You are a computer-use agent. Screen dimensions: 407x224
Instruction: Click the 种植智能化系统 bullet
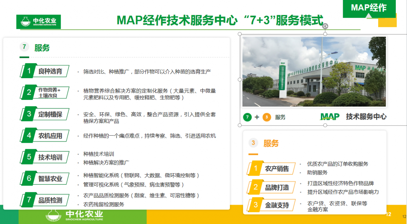[x=141, y=176]
